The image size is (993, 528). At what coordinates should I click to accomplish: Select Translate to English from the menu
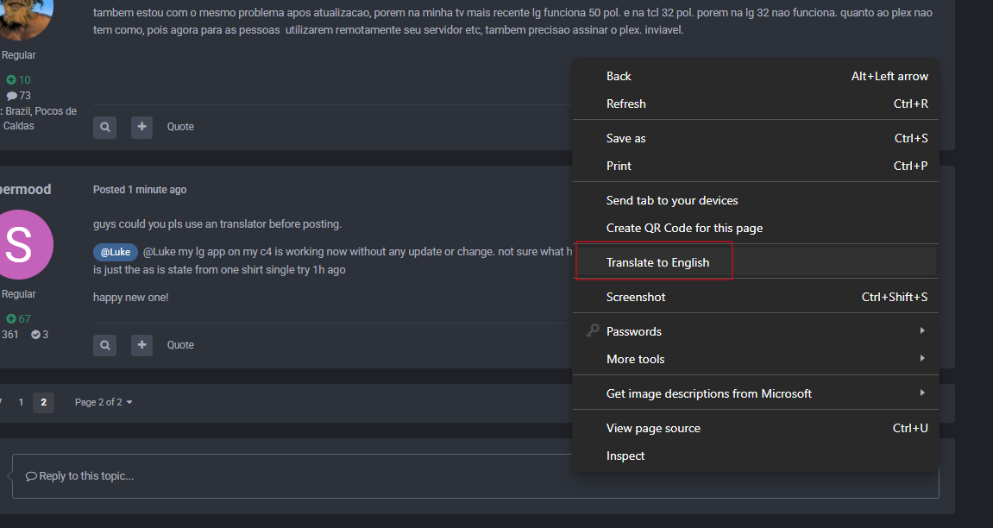click(x=657, y=261)
